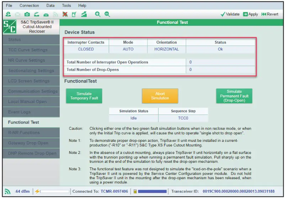
Task: Click the green signal strength icon in status bar
Action: point(7,191)
